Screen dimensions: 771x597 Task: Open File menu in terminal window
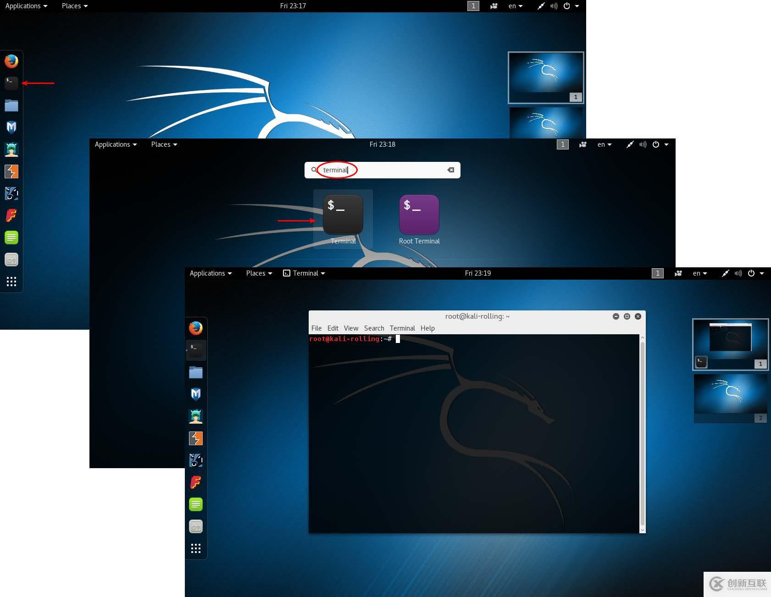pyautogui.click(x=316, y=328)
